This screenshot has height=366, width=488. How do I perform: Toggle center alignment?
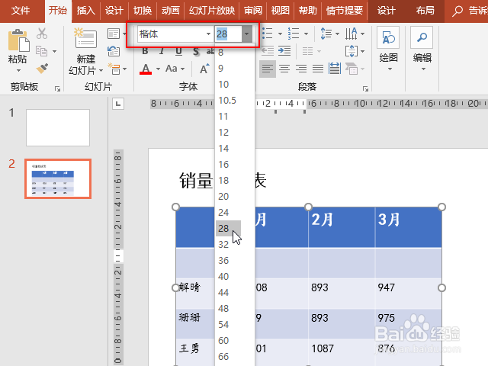pos(284,69)
